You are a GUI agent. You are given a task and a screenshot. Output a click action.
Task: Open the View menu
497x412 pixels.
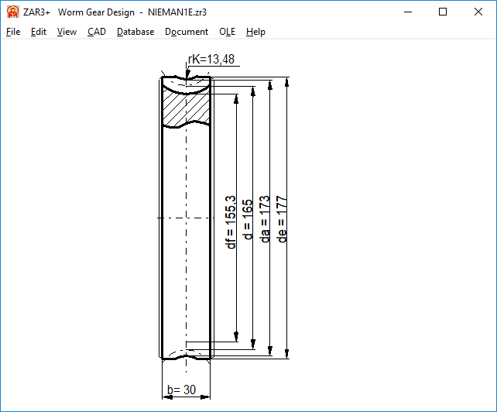[x=67, y=32]
